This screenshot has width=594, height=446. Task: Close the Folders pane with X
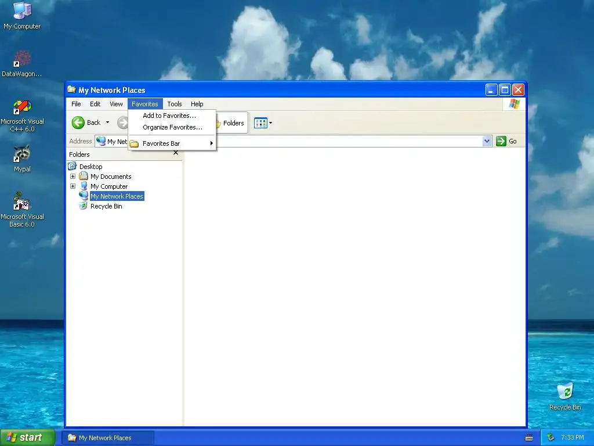(176, 153)
